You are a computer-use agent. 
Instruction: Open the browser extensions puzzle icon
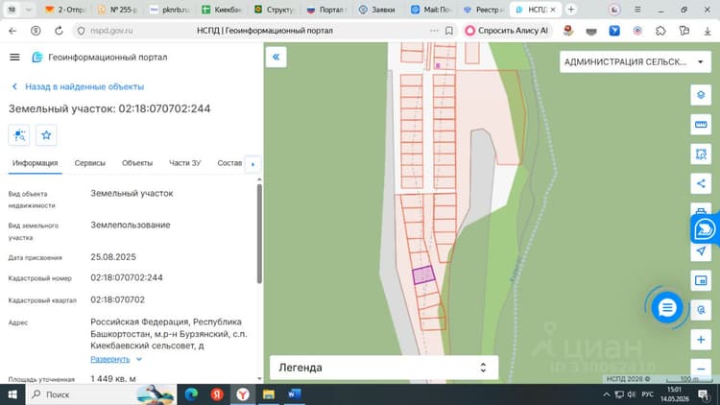click(660, 31)
